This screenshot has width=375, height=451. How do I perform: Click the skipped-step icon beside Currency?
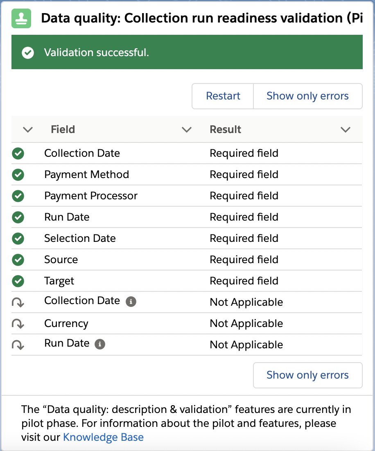coord(18,323)
